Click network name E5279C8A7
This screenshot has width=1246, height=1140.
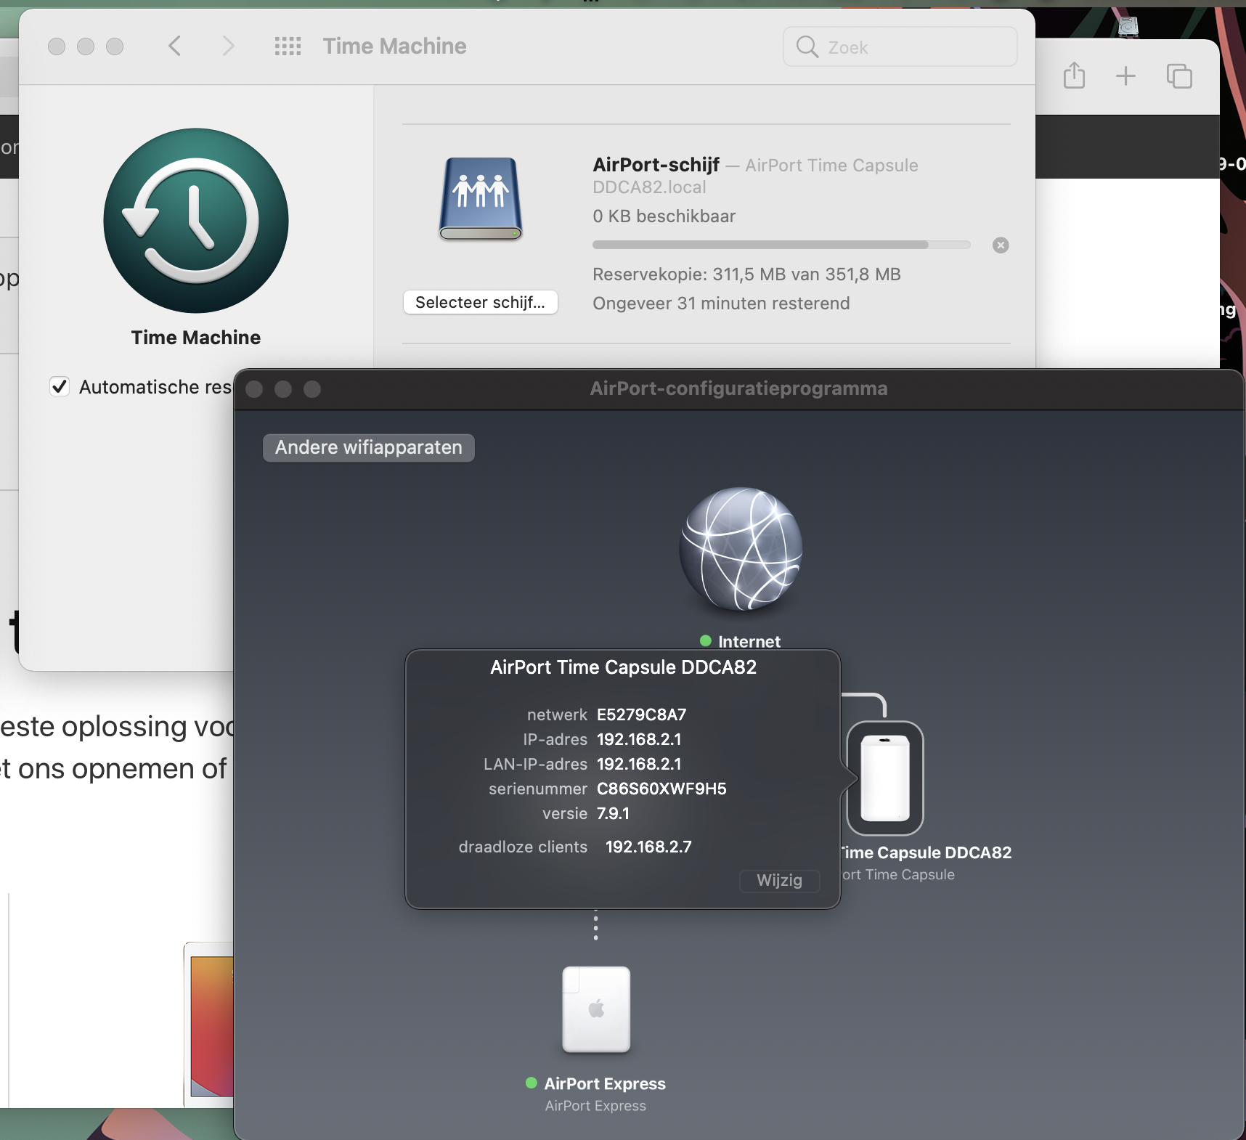641,714
